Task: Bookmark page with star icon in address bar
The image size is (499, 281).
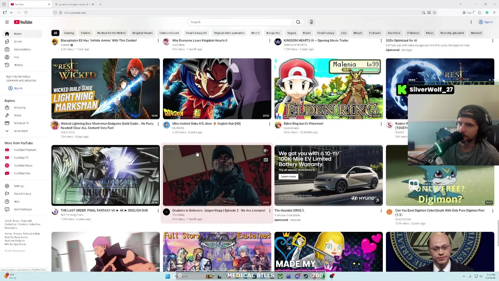Action: click(434, 12)
